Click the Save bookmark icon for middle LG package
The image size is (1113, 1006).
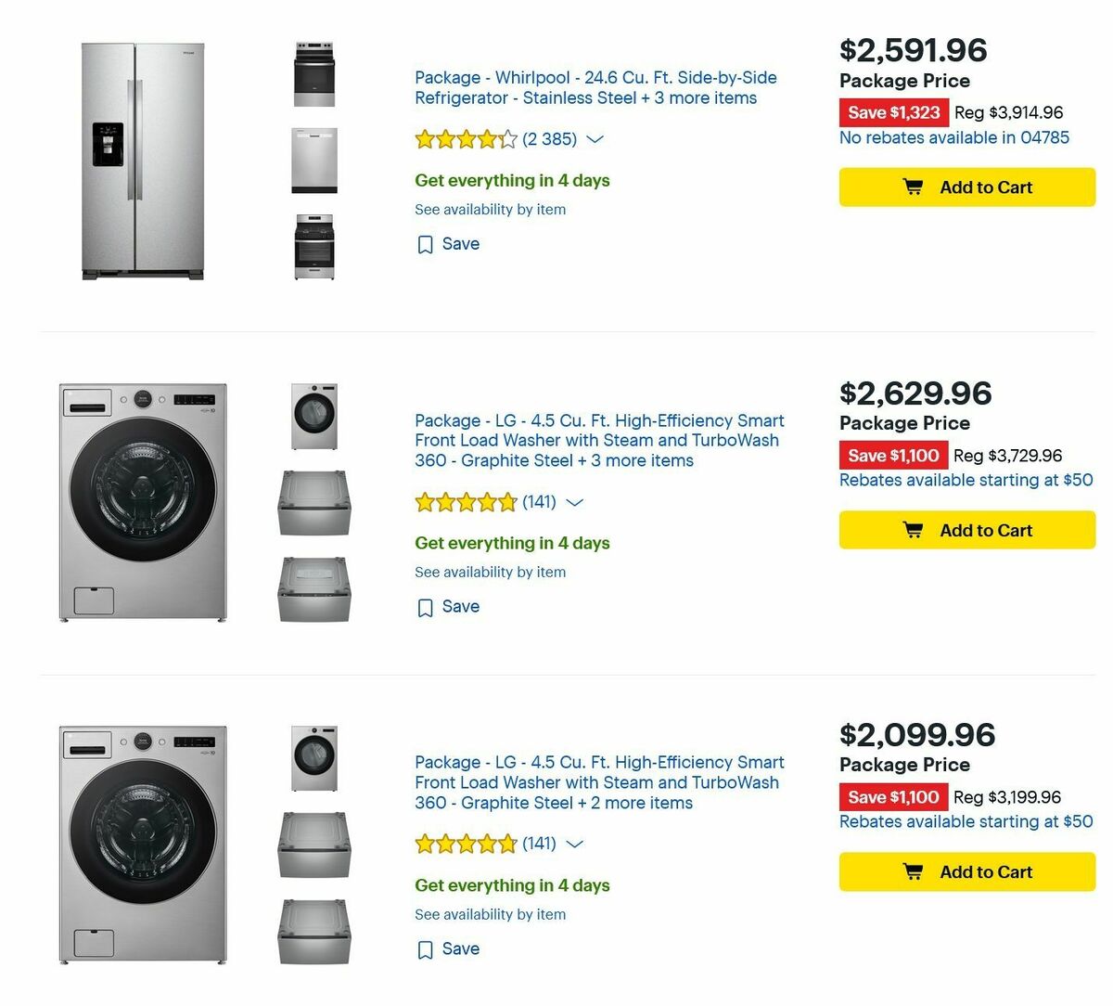click(425, 607)
